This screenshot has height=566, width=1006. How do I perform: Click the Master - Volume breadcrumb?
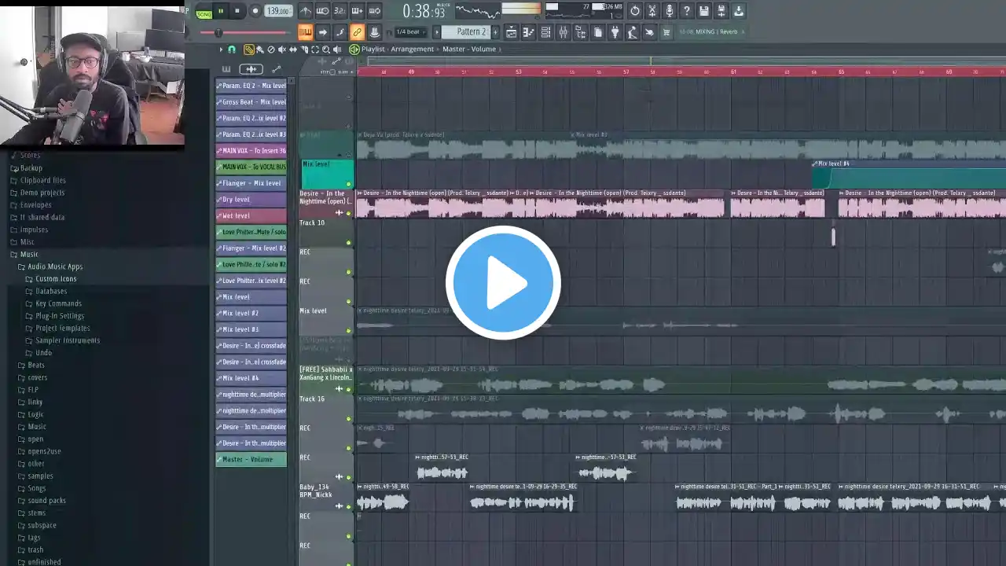tap(469, 50)
